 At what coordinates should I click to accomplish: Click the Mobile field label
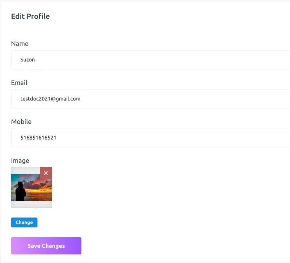click(x=21, y=122)
